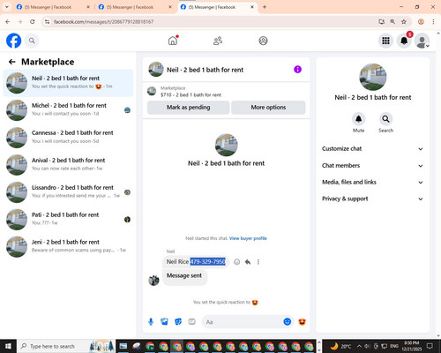Open Chrome three-dot menu
Viewport: 441px width, 353px height.
(433, 21)
